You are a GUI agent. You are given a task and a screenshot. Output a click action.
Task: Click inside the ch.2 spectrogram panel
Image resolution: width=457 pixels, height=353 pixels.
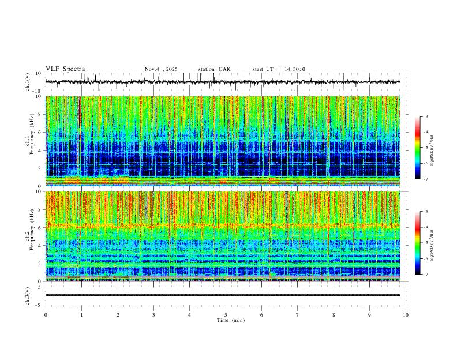point(222,236)
